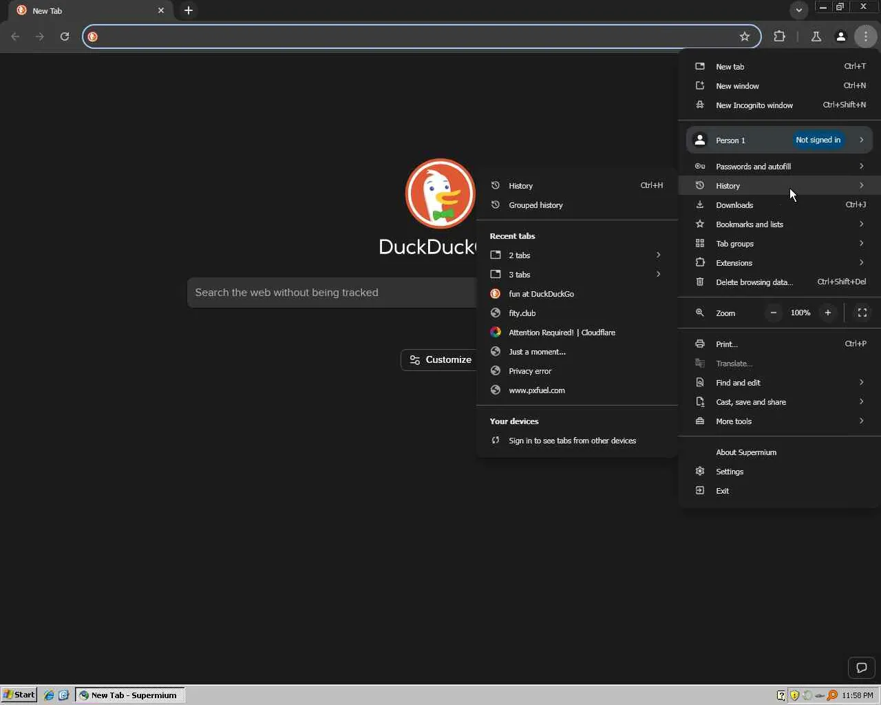881x705 pixels.
Task: Click the download arrow icon beside Downloads
Action: point(700,205)
